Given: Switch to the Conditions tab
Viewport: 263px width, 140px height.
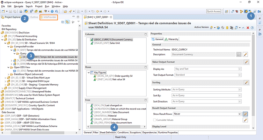Looking at the screenshot, I should click(123, 132).
